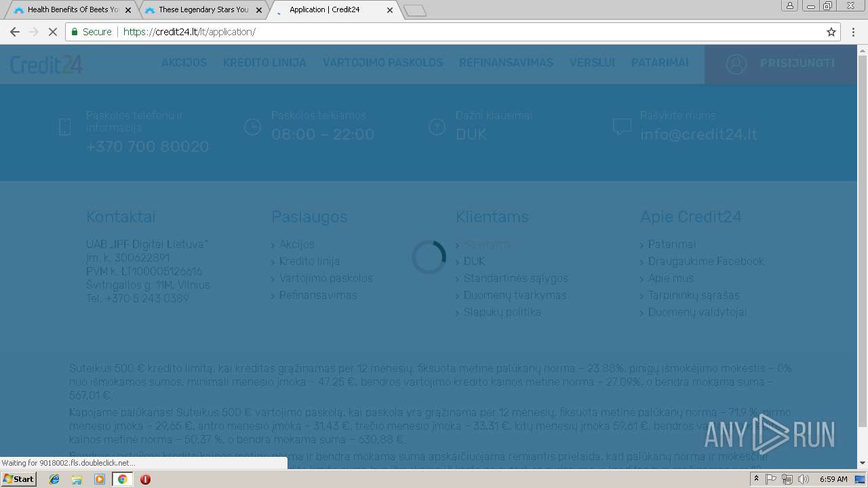Open the VERSLUI menu item
This screenshot has height=488, width=868.
coord(592,63)
